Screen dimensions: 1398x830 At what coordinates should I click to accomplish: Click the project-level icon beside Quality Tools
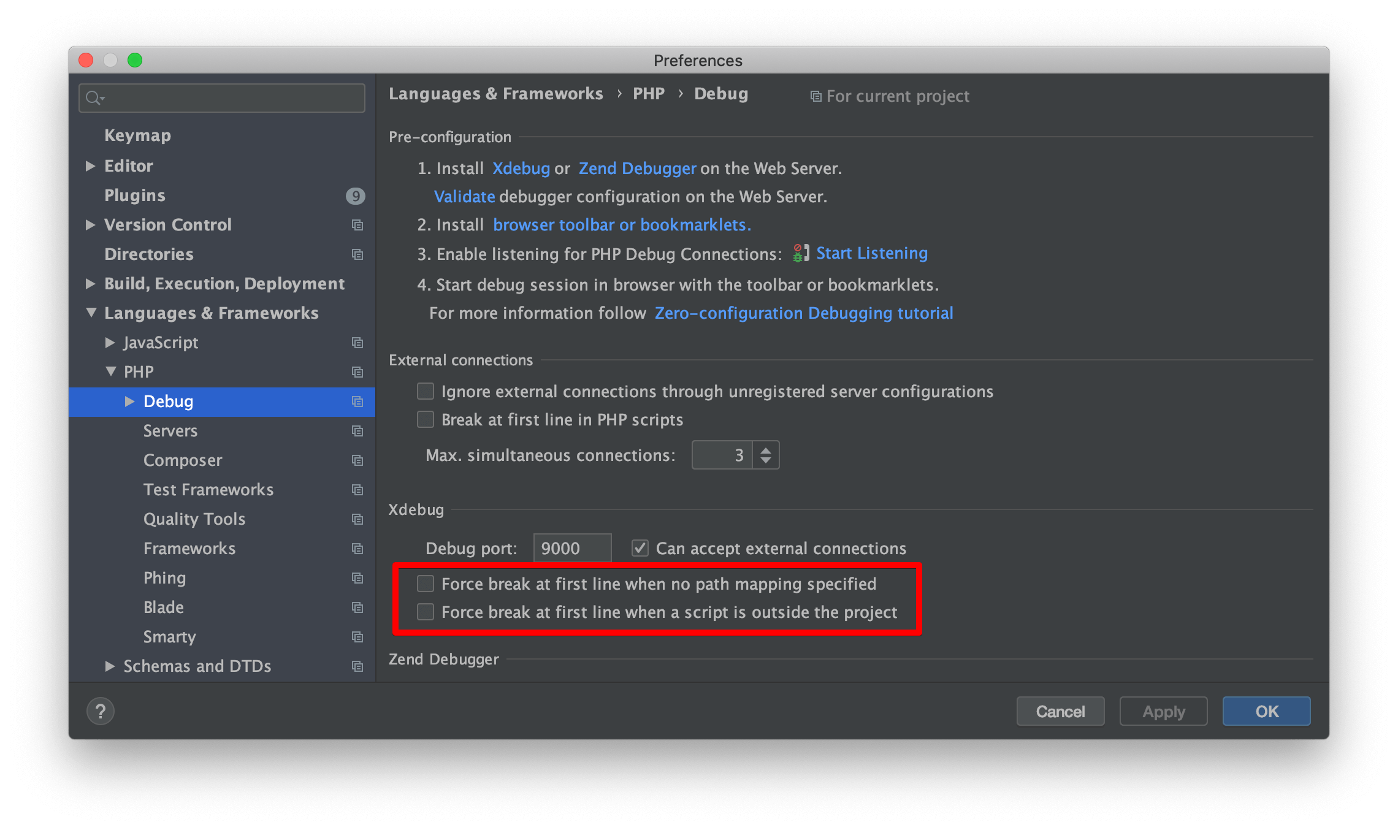[x=357, y=519]
